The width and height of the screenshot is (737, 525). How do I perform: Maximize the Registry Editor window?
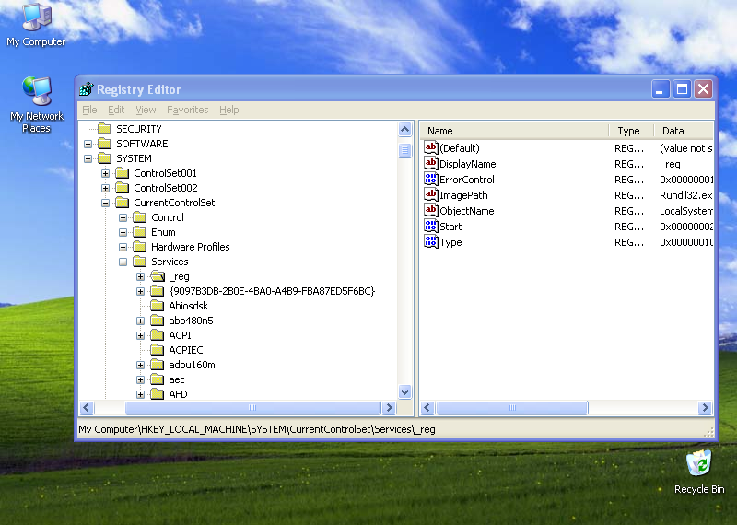click(682, 88)
